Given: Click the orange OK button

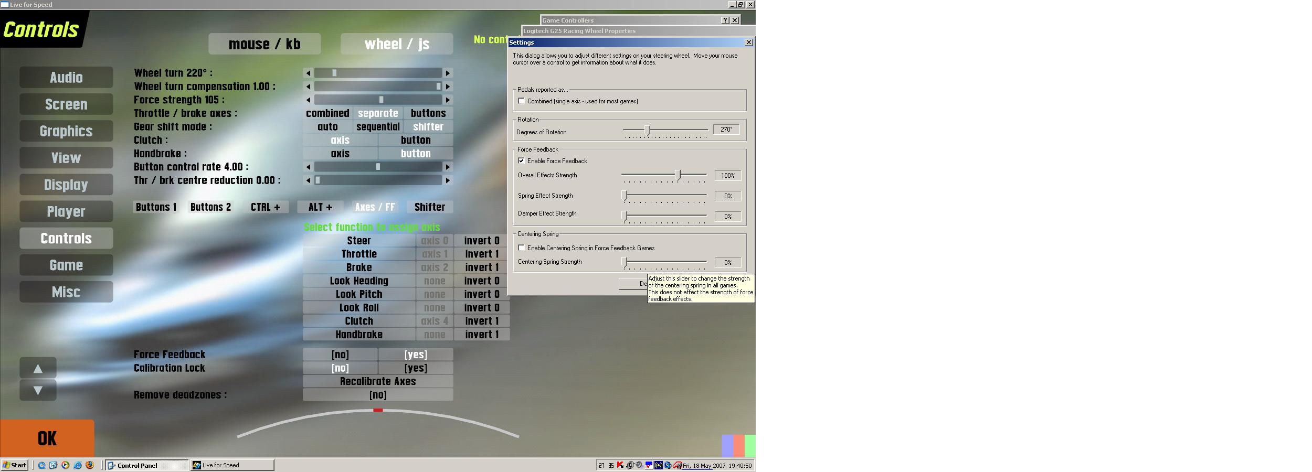Looking at the screenshot, I should coord(47,438).
